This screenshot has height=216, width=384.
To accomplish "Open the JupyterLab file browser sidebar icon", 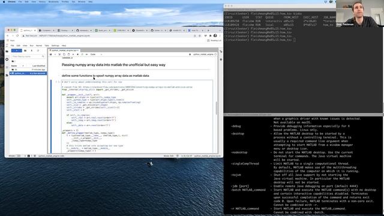I will click(7, 52).
